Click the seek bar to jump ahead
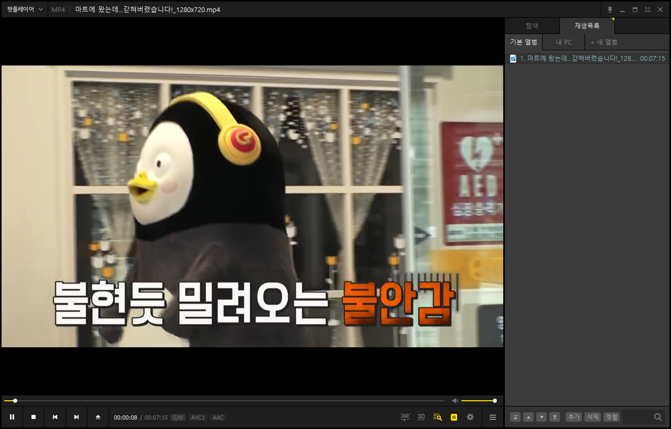Image resolution: width=671 pixels, height=429 pixels. click(x=225, y=401)
